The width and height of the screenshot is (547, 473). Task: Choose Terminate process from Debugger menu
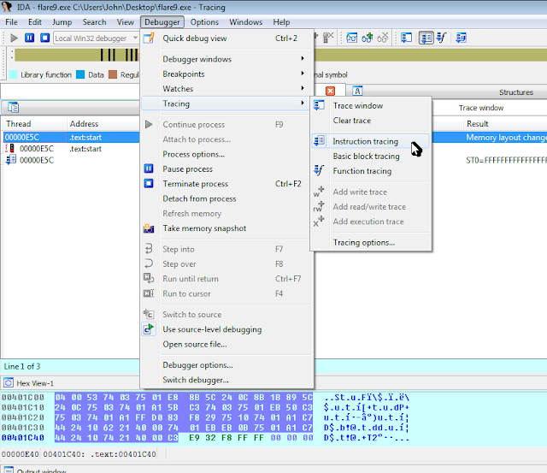pyautogui.click(x=226, y=184)
